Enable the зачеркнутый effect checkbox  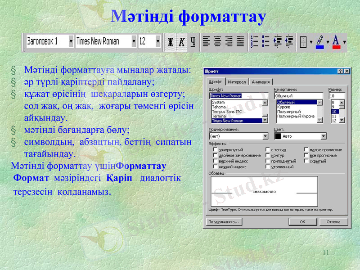tap(215, 149)
